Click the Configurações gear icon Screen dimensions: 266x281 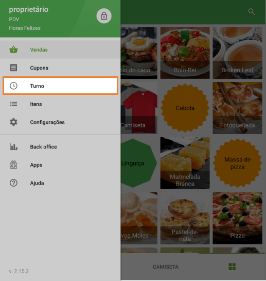13,122
